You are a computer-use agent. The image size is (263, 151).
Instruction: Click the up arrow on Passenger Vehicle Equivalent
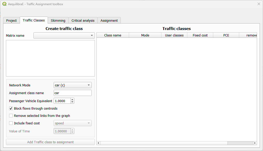72,99
